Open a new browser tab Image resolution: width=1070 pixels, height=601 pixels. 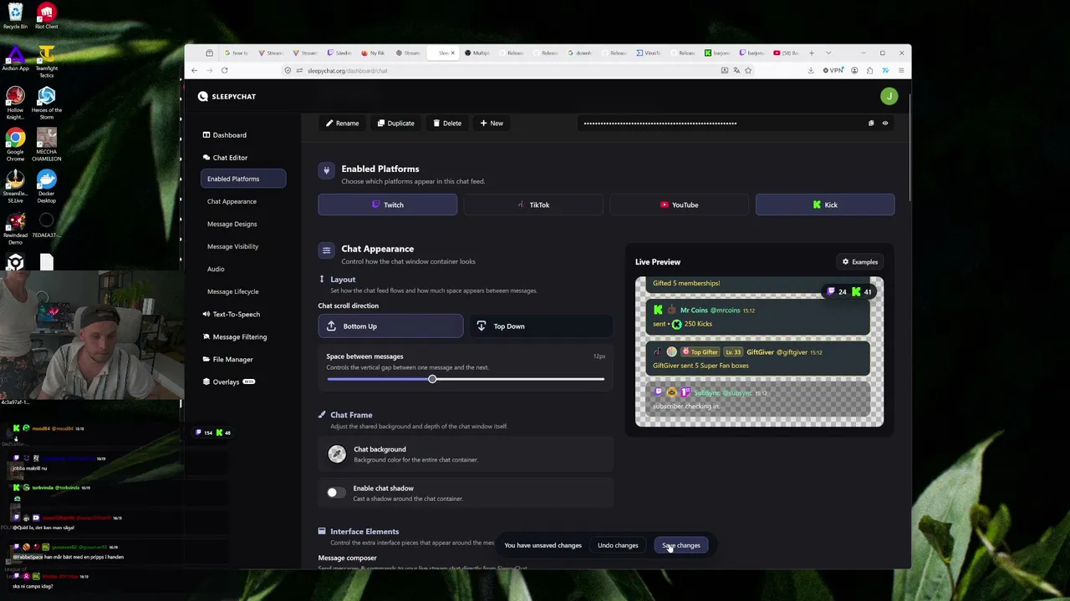(x=811, y=53)
